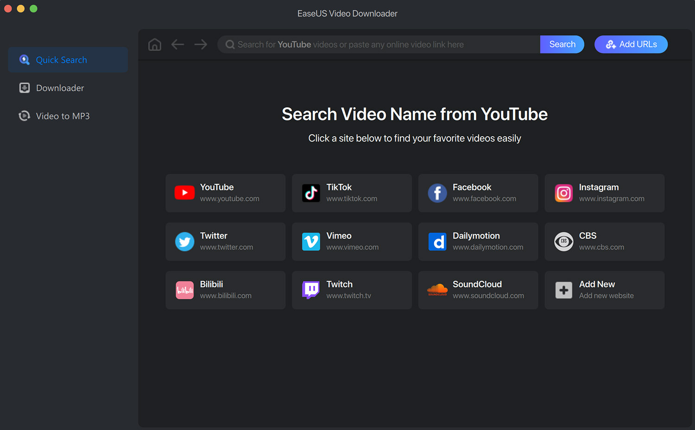Click the Downloader sidebar icon

(x=24, y=88)
